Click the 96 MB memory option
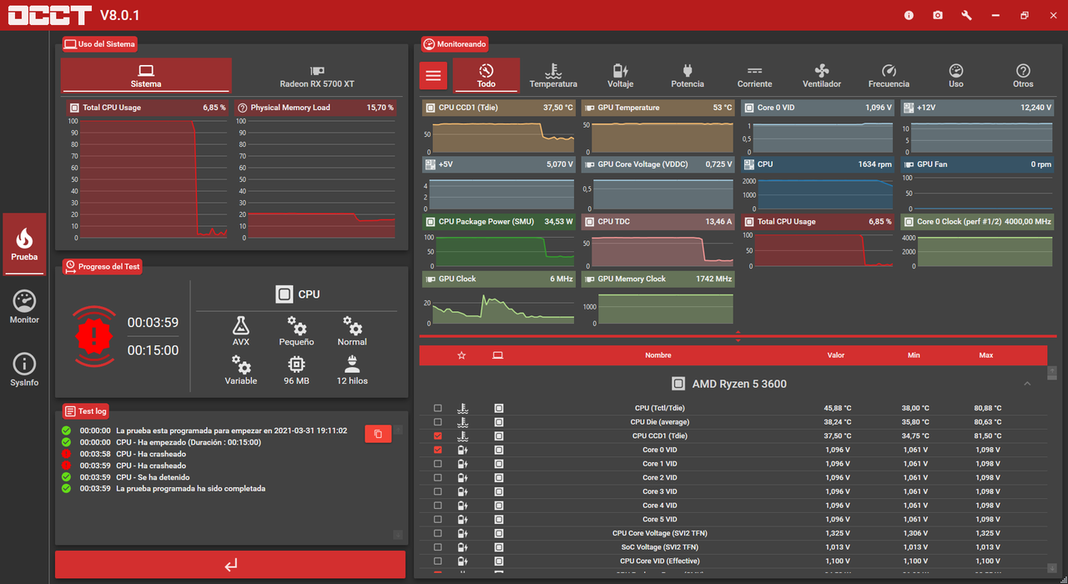Image resolution: width=1068 pixels, height=584 pixels. 296,370
